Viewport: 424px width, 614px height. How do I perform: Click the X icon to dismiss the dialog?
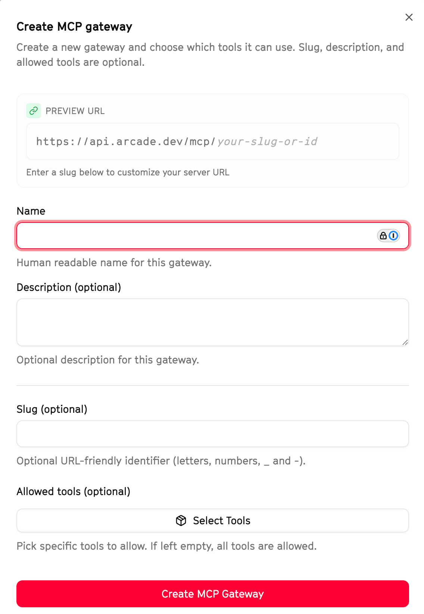pyautogui.click(x=409, y=17)
